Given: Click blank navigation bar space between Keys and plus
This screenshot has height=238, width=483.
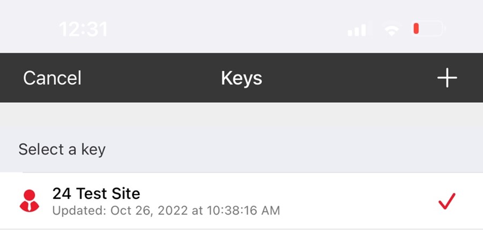Looking at the screenshot, I should [x=350, y=78].
